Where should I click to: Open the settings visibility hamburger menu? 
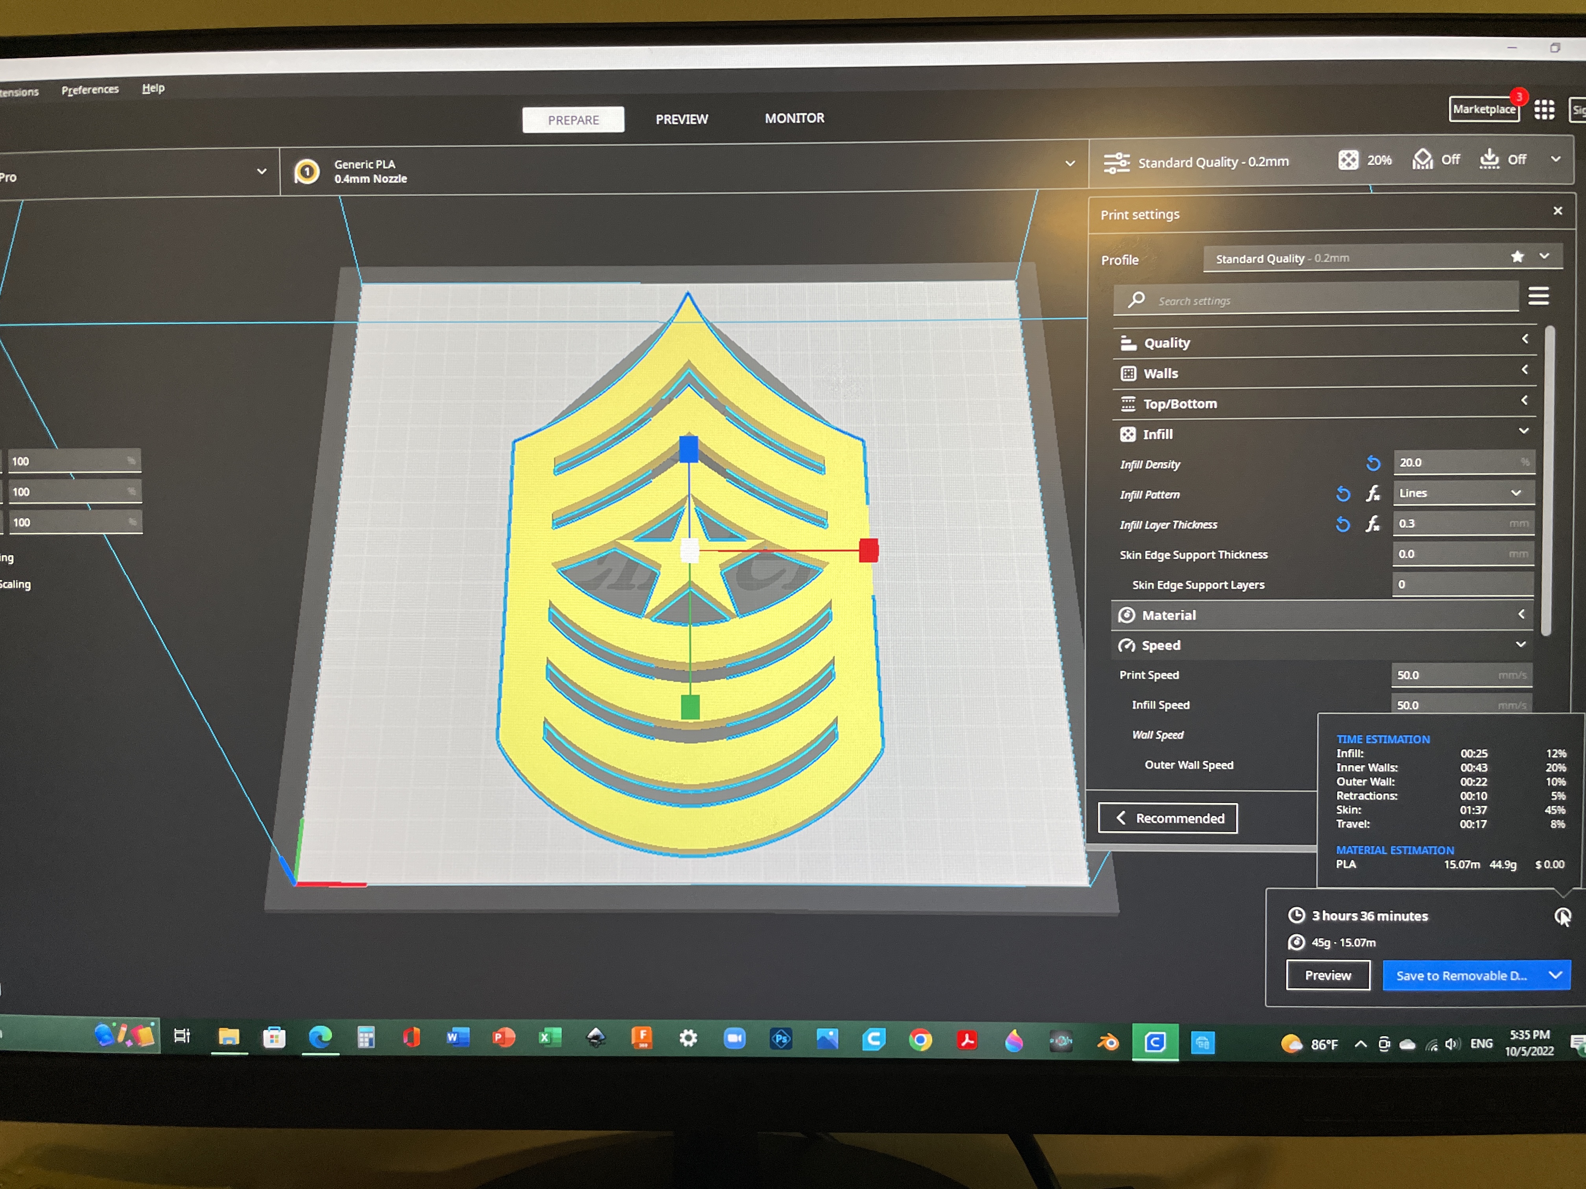click(x=1538, y=296)
